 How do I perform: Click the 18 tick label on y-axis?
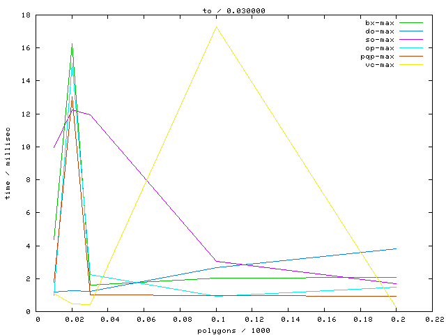pyautogui.click(x=26, y=15)
